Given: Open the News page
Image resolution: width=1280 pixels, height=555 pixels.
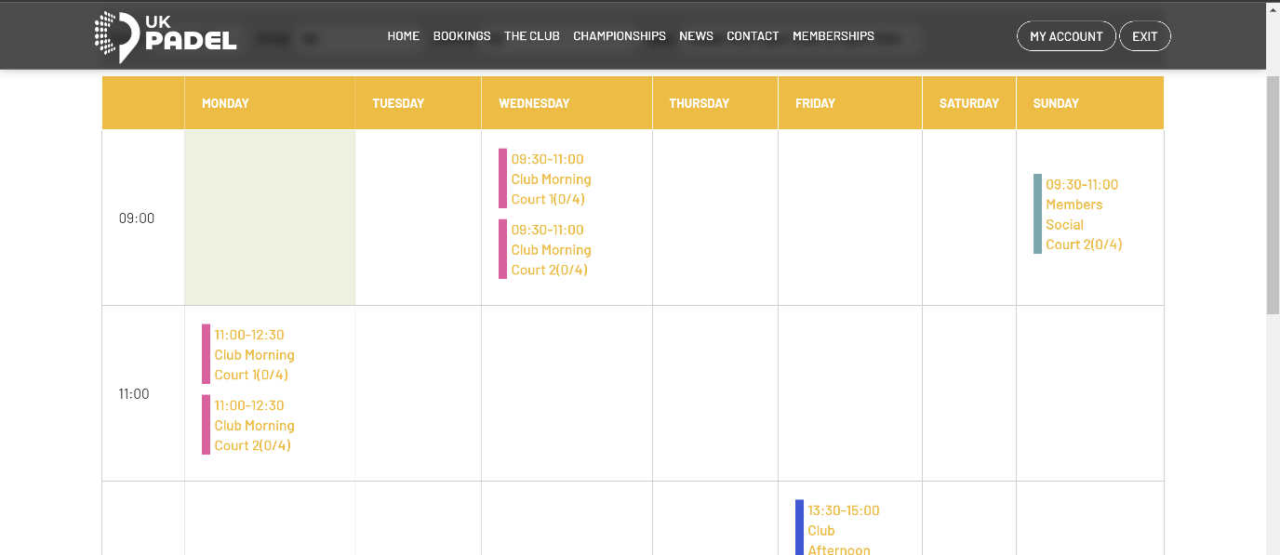Looking at the screenshot, I should (696, 36).
